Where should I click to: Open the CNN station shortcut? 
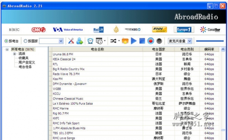pyautogui.click(x=38, y=30)
